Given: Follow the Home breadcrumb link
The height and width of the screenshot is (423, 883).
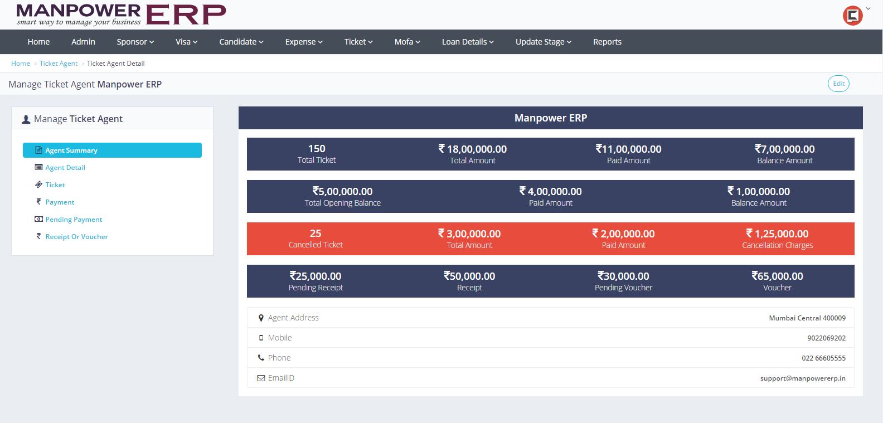Looking at the screenshot, I should click(x=21, y=64).
